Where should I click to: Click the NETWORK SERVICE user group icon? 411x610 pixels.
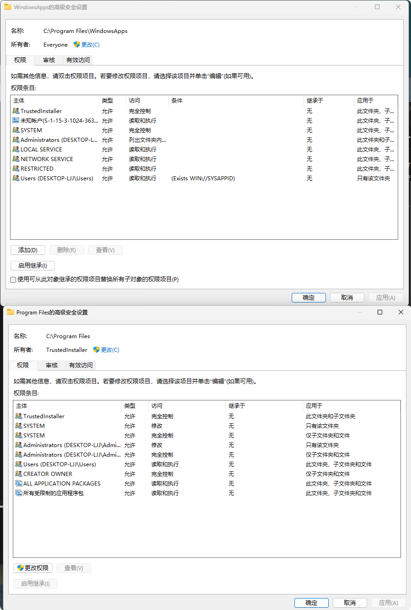point(16,159)
